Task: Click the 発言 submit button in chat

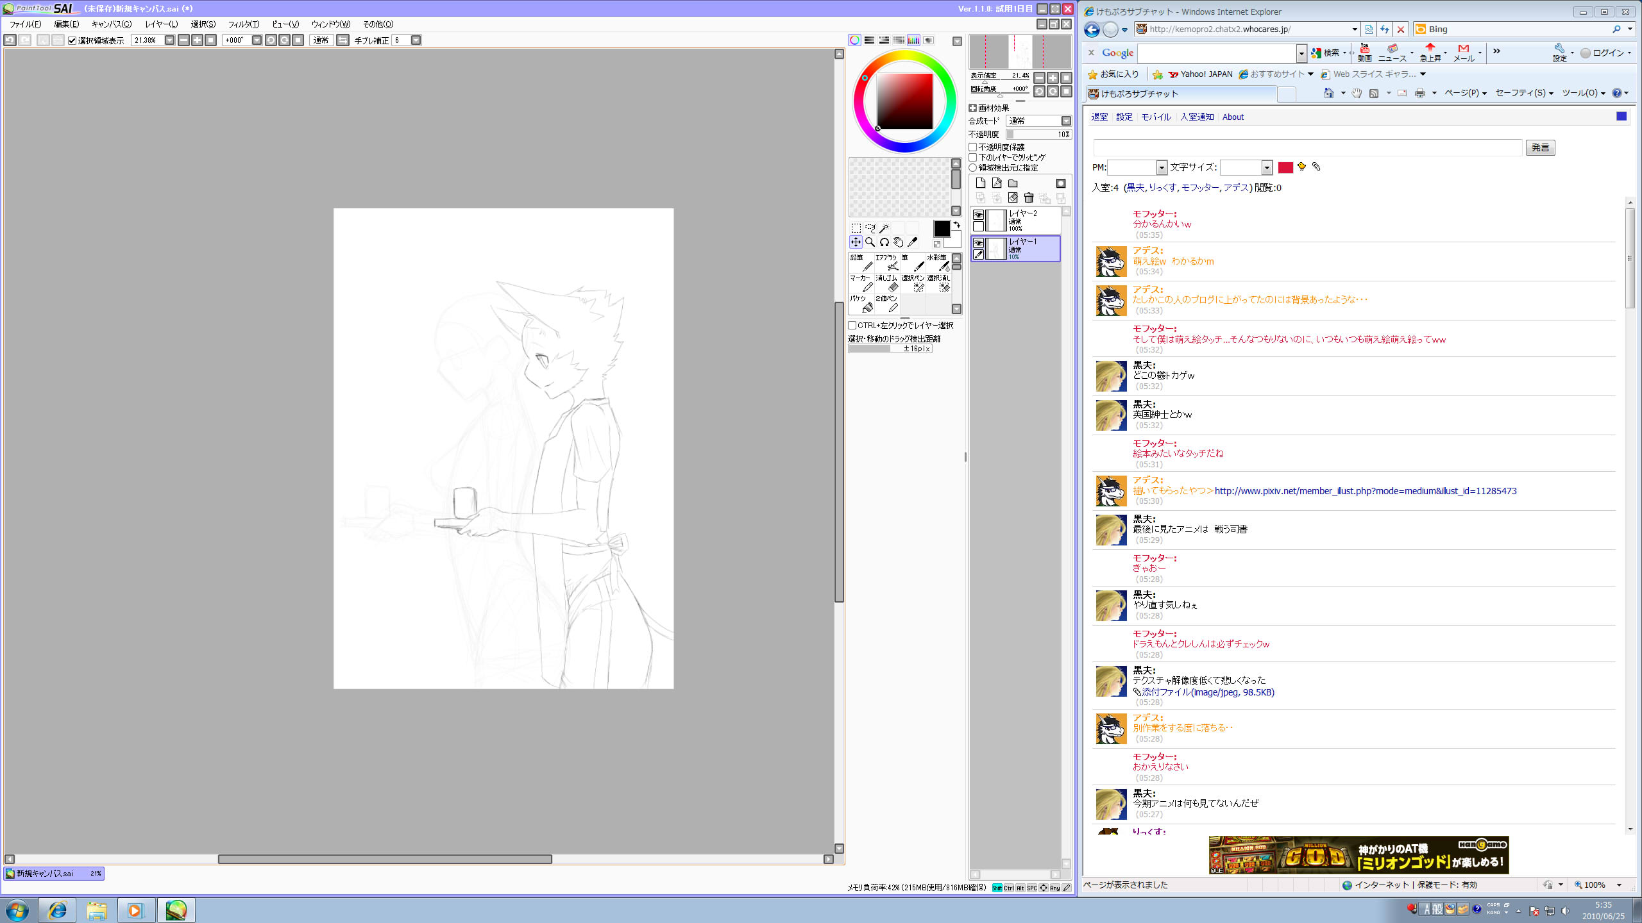Action: (x=1540, y=148)
